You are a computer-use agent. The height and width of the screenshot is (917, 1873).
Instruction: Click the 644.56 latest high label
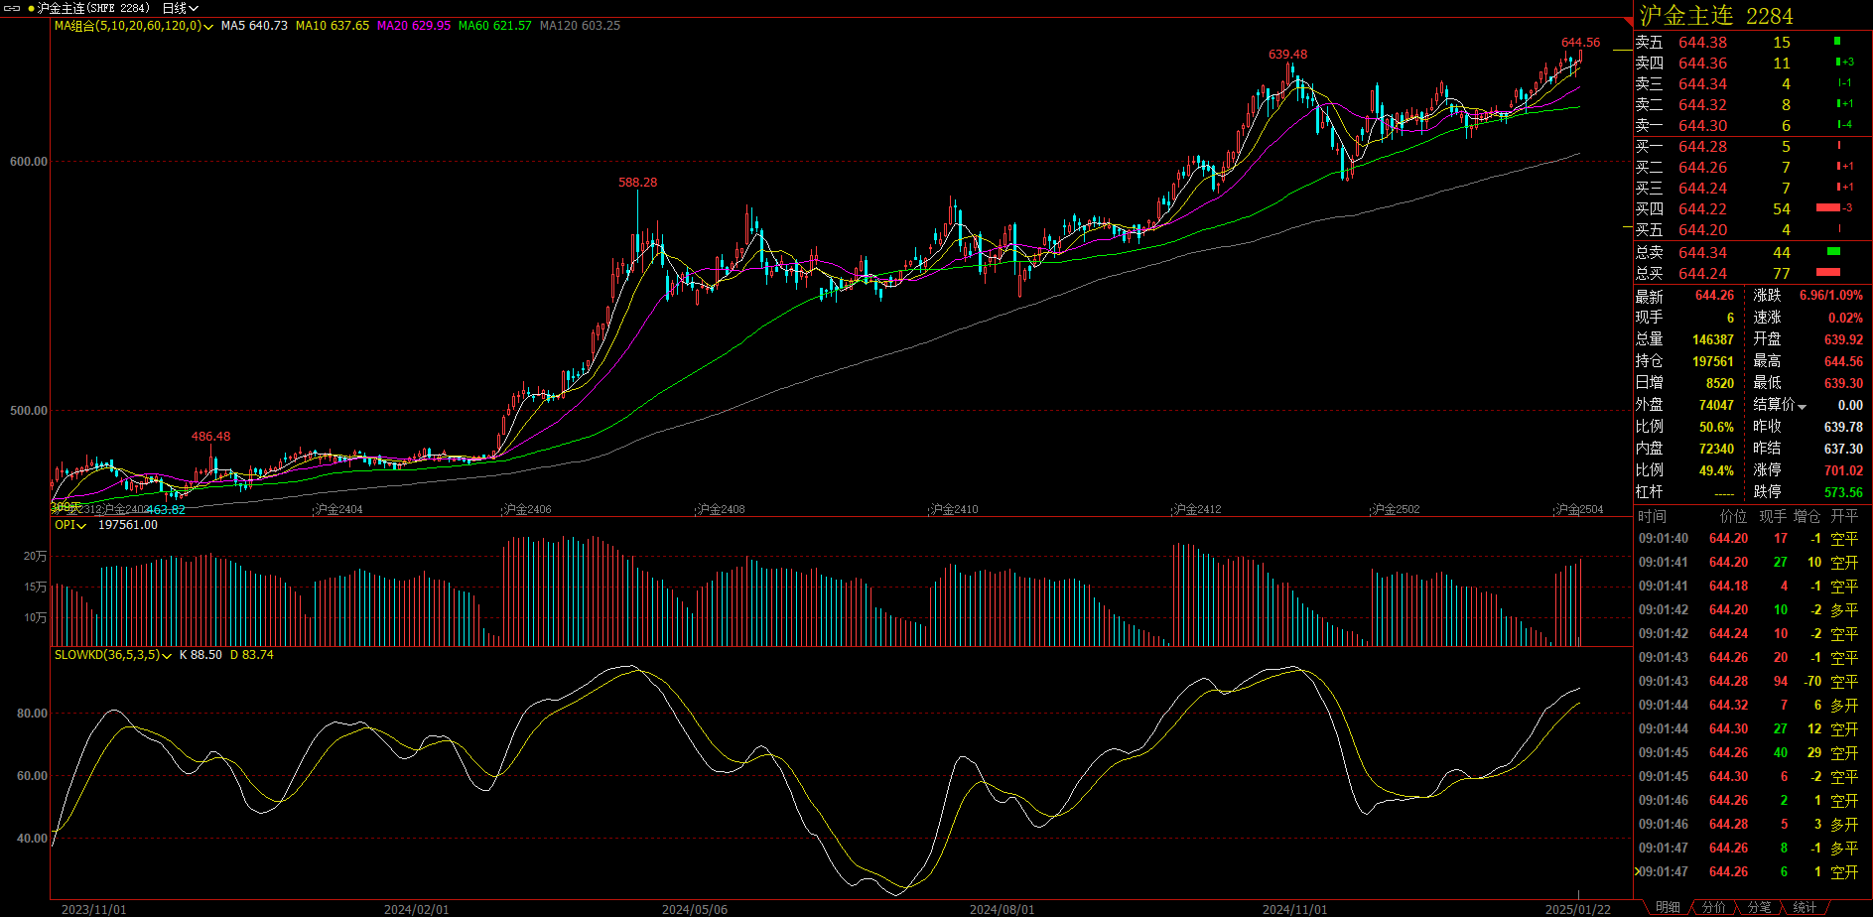[1580, 43]
